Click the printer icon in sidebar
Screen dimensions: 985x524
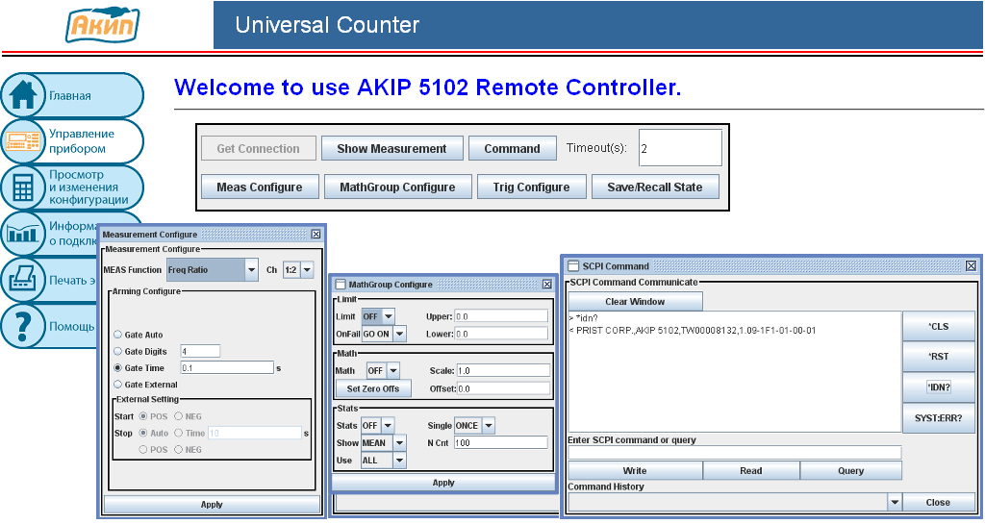[x=23, y=280]
